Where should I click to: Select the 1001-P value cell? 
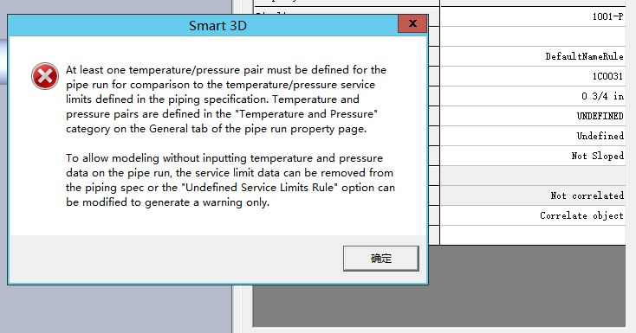click(x=533, y=16)
